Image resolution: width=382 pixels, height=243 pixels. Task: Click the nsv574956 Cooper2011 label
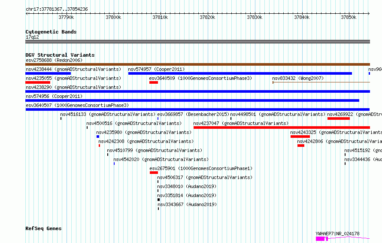tap(54, 96)
